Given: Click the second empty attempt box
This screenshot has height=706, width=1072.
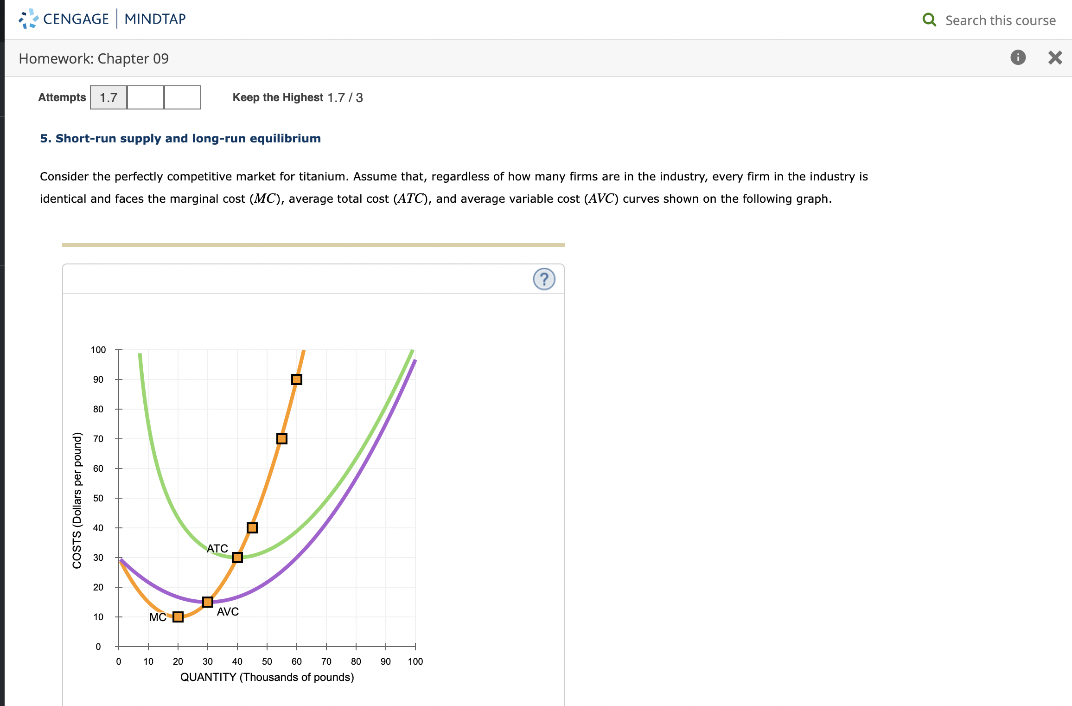Looking at the screenshot, I should [145, 97].
